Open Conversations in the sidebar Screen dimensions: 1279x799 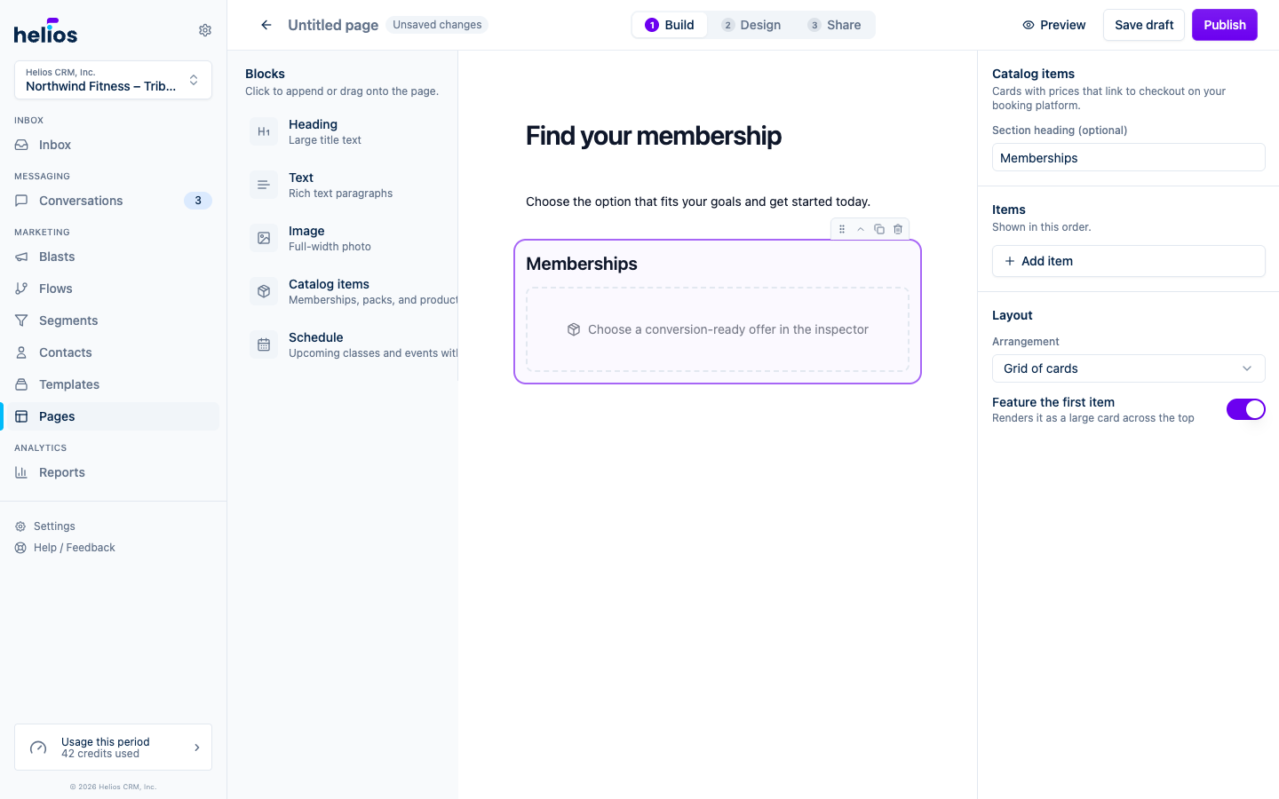pos(113,201)
